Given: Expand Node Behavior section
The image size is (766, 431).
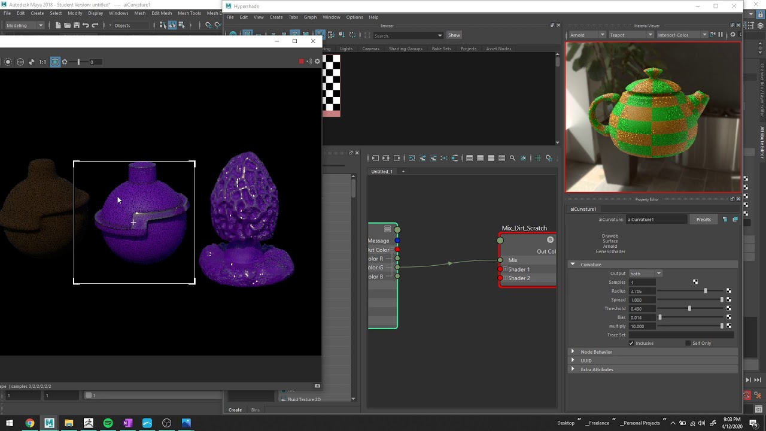Looking at the screenshot, I should click(573, 352).
